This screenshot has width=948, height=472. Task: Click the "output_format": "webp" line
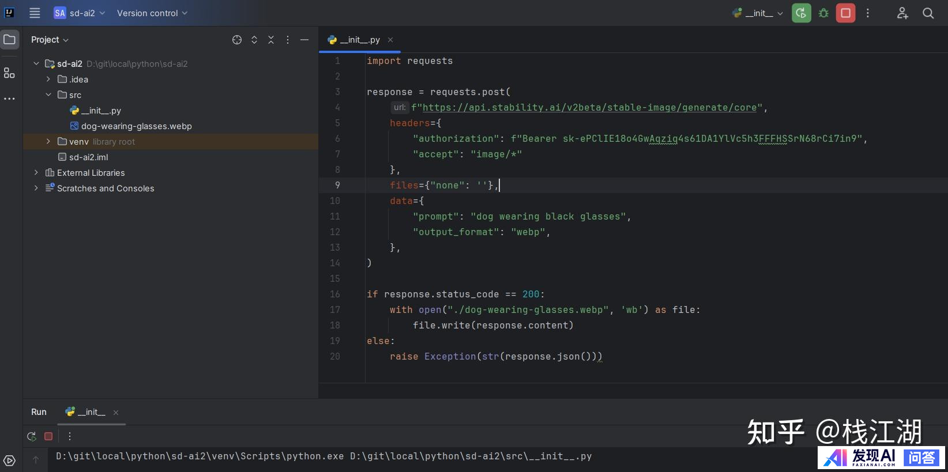pos(481,232)
